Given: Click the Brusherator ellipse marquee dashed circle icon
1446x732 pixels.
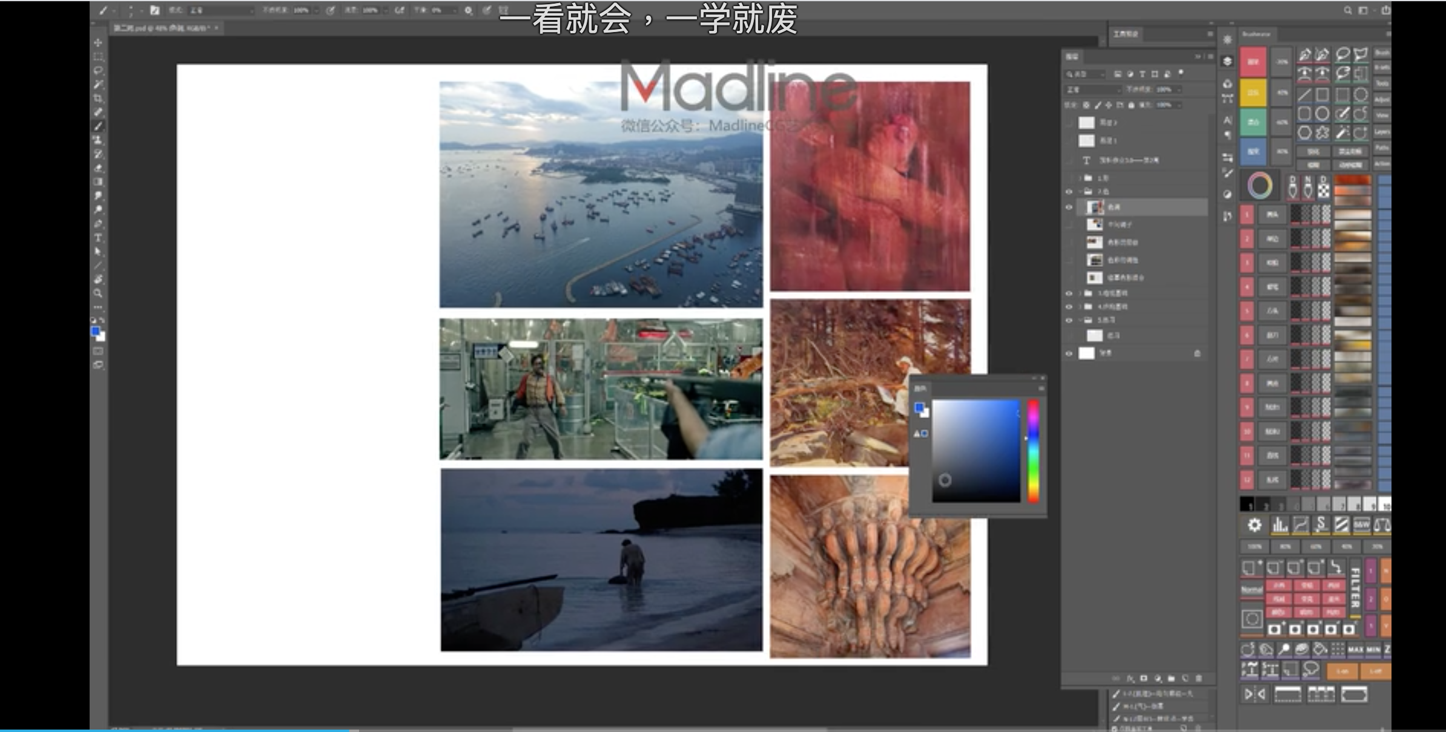Looking at the screenshot, I should pyautogui.click(x=1361, y=96).
